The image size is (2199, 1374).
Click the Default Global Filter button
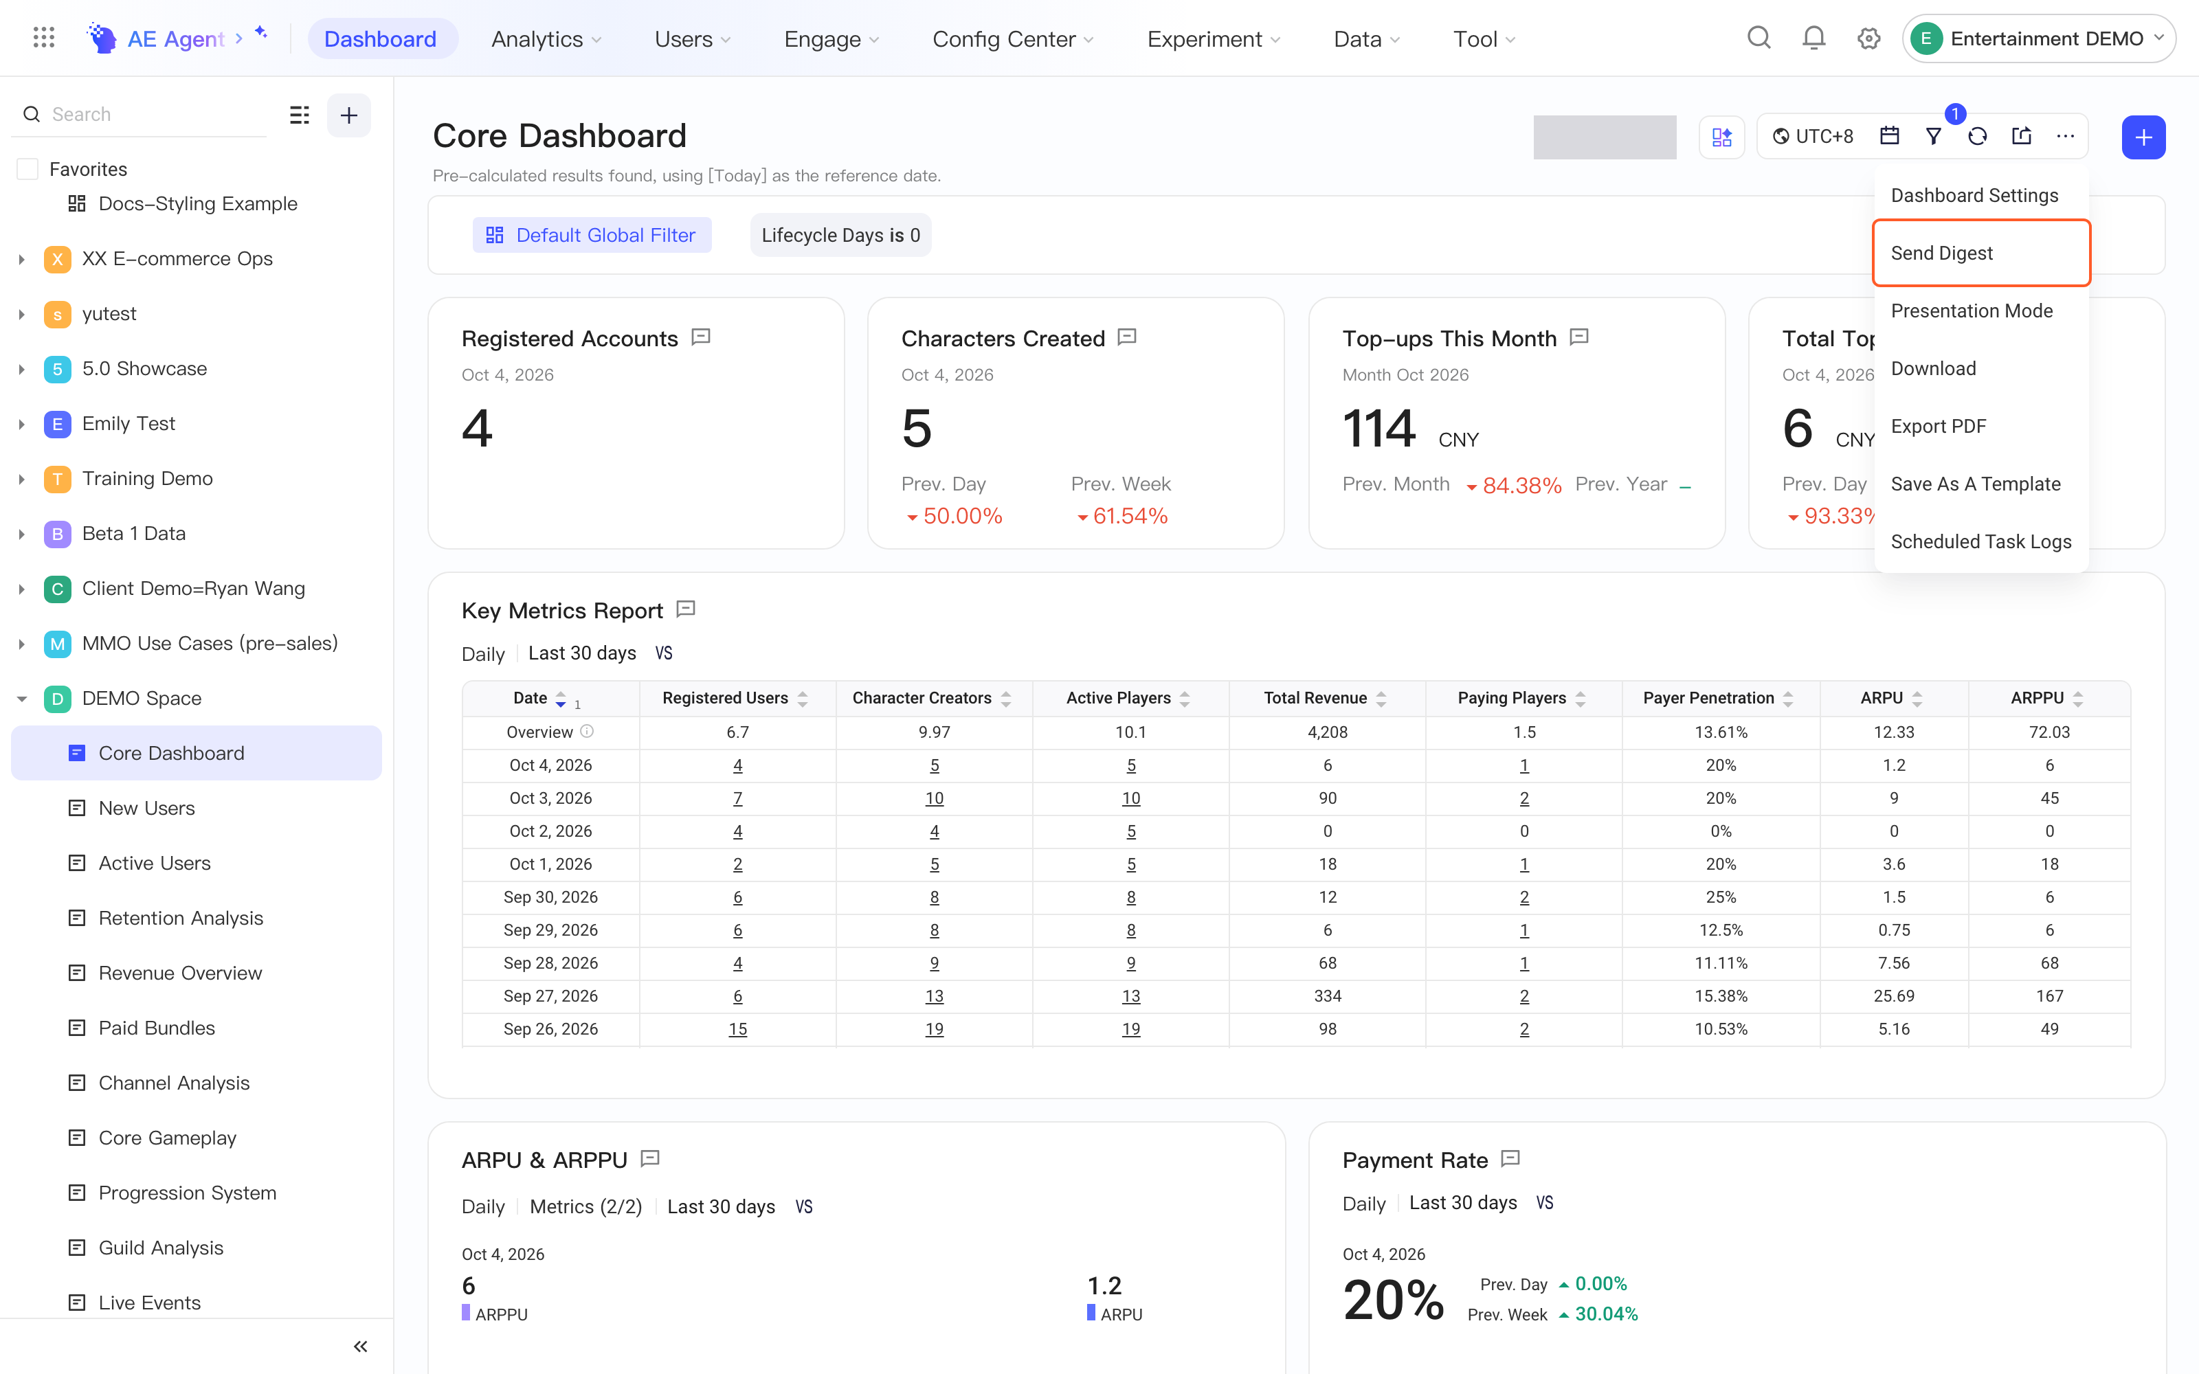tap(592, 236)
